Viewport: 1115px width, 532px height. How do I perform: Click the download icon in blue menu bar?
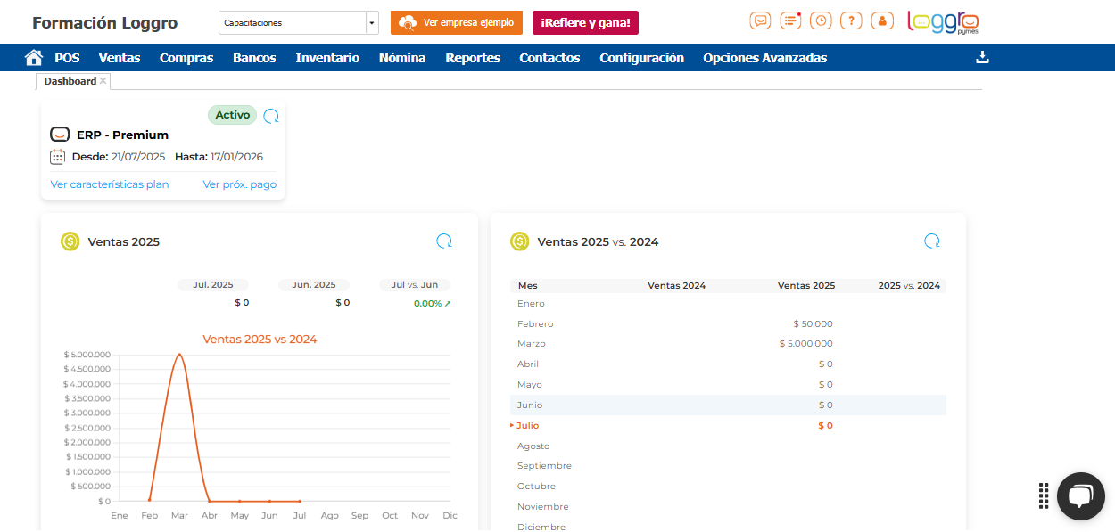[x=983, y=58]
